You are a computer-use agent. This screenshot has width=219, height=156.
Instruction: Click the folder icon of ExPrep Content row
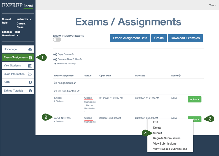coord(55,91)
